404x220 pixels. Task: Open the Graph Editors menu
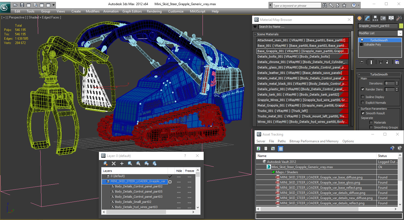(x=132, y=11)
